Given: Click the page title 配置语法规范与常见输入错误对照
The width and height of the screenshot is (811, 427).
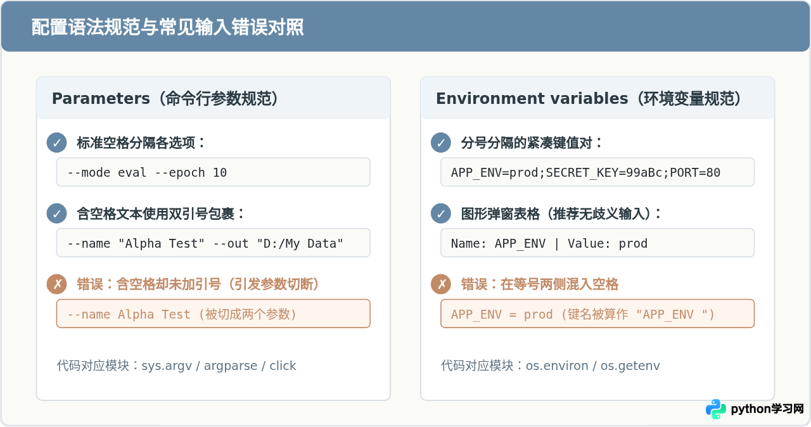Looking at the screenshot, I should coord(167,27).
